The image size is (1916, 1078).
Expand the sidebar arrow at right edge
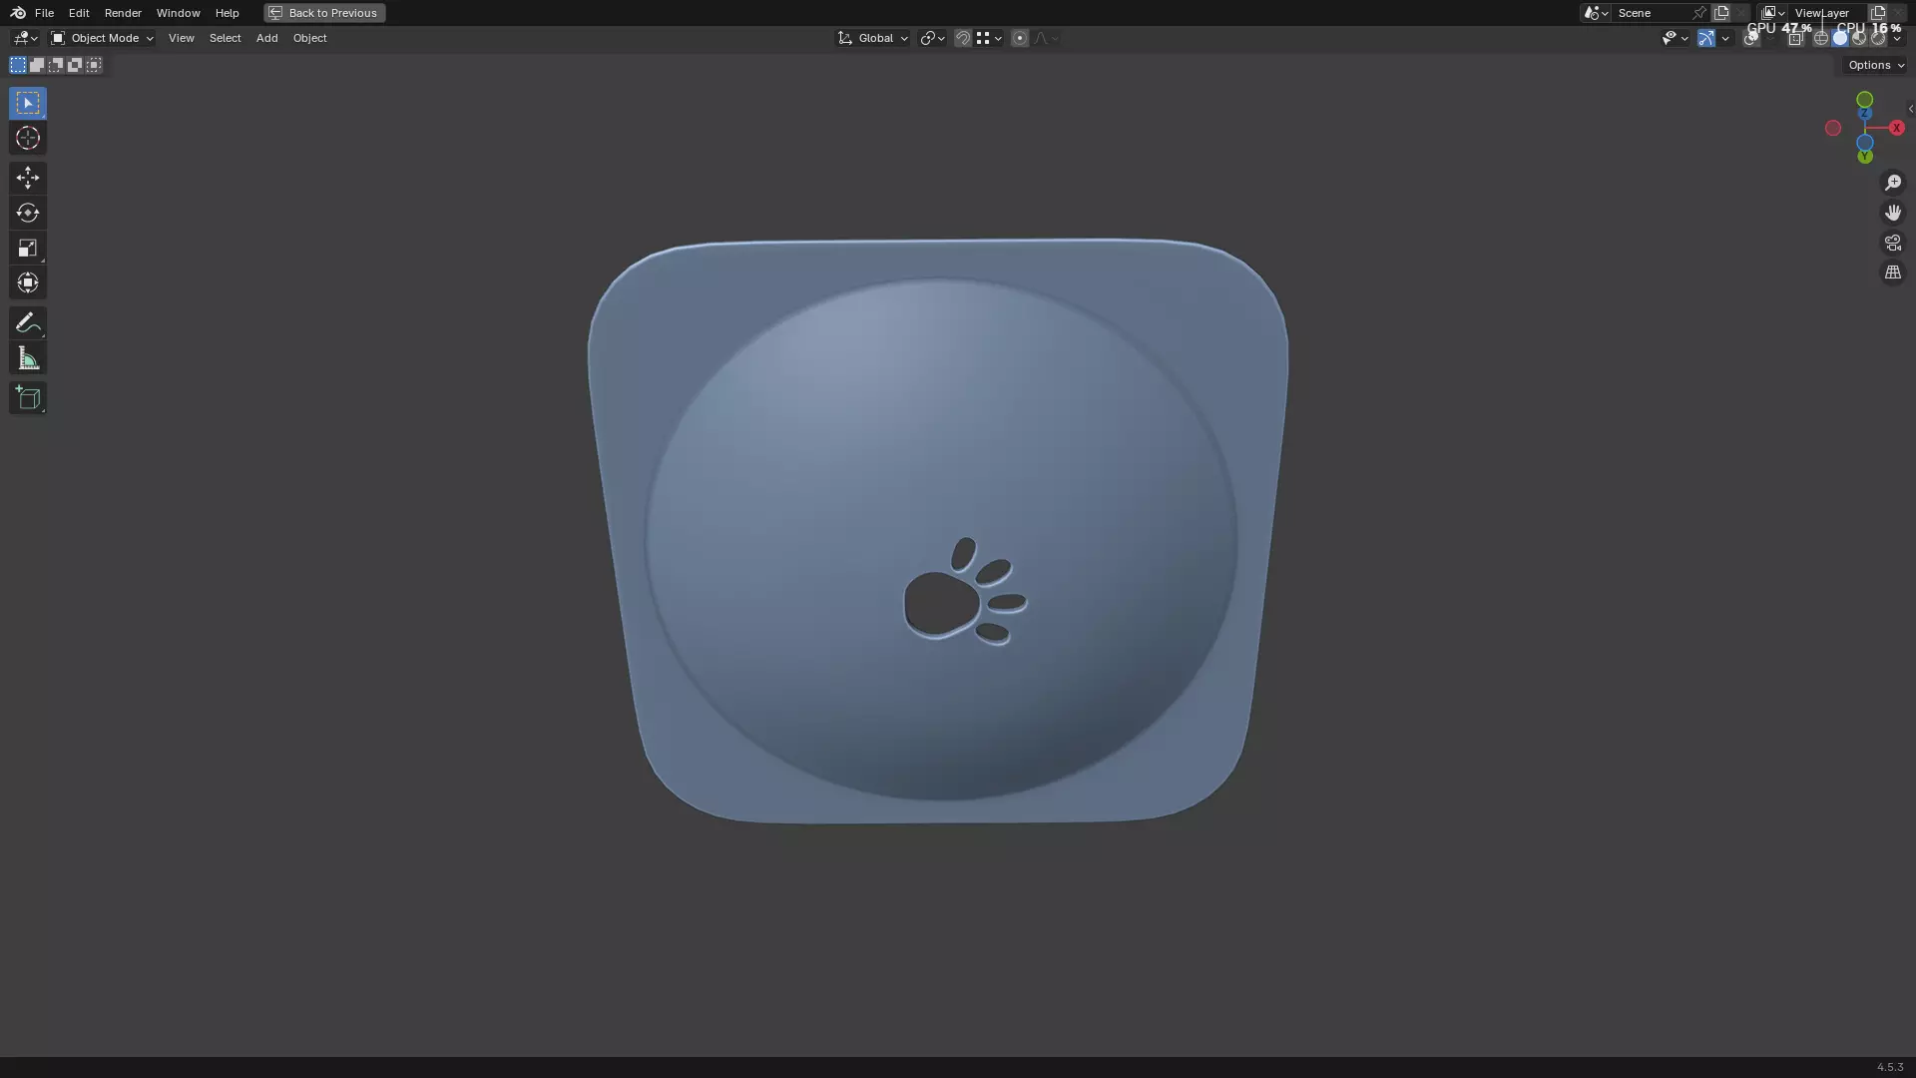[1910, 109]
